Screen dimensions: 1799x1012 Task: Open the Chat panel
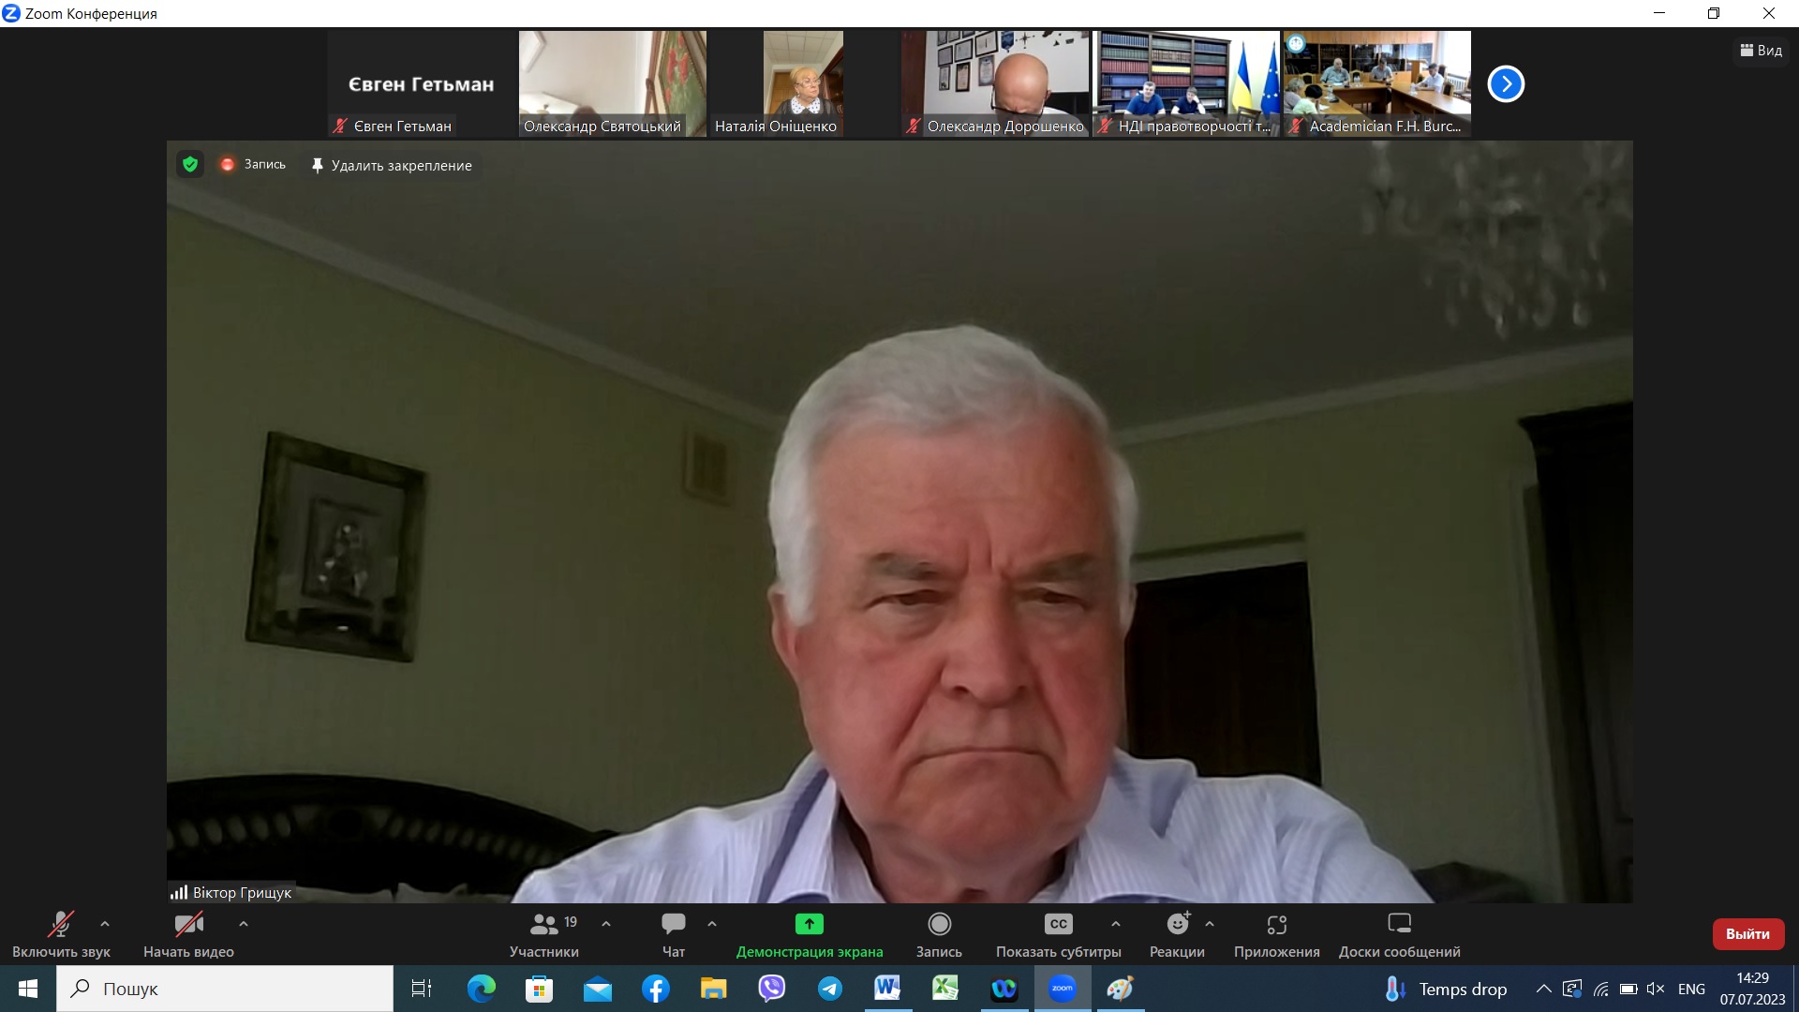click(x=673, y=925)
